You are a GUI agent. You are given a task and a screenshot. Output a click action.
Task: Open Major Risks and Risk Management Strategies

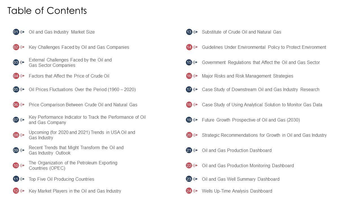tap(247, 76)
